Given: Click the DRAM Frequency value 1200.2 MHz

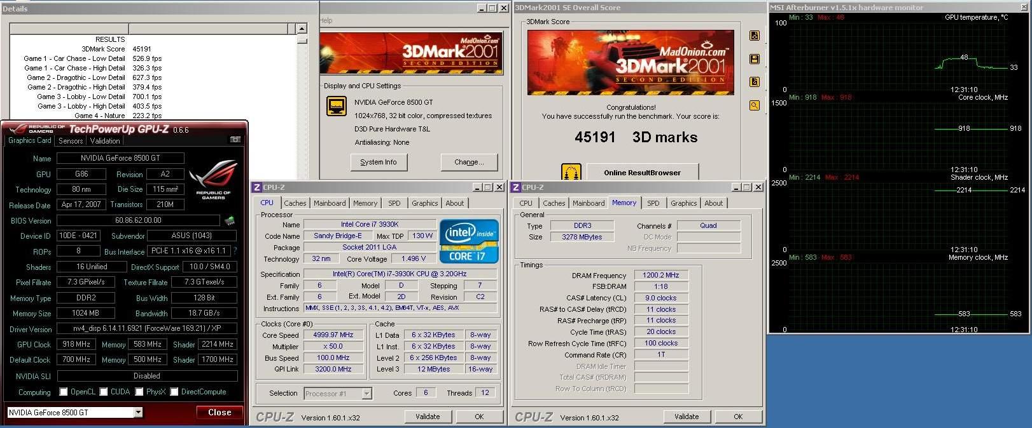Looking at the screenshot, I should 661,276.
